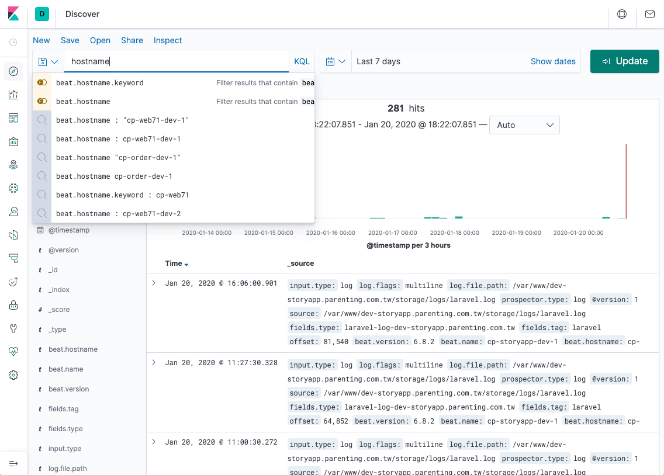Open the saved query disk dropdown

[47, 61]
